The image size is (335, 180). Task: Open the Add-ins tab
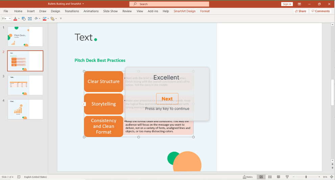(x=153, y=11)
